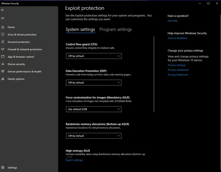Select the App & browser control icon
221x172 pixels.
click(3, 57)
